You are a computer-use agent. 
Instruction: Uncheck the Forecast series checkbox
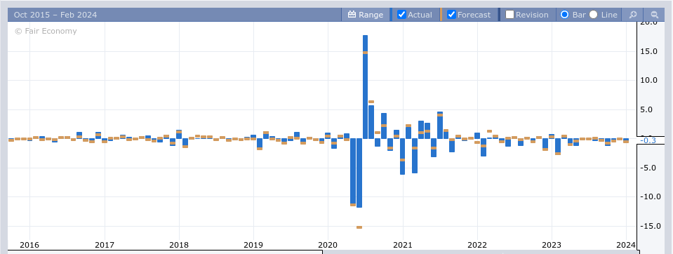pyautogui.click(x=451, y=15)
